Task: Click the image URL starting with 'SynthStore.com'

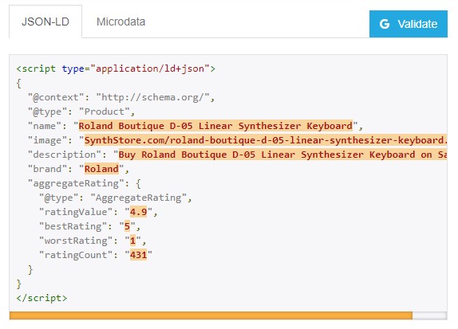Action: click(x=266, y=140)
